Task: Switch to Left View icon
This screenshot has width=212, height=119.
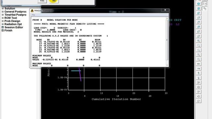Action: [198, 31]
